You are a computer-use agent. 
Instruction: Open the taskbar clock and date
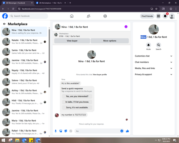pyautogui.click(x=166, y=140)
